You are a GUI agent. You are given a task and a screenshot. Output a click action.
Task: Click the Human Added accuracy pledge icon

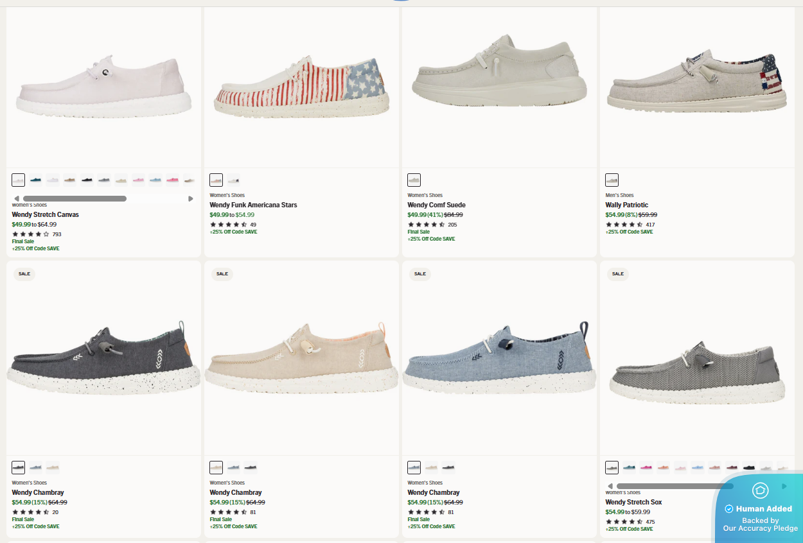point(759,490)
